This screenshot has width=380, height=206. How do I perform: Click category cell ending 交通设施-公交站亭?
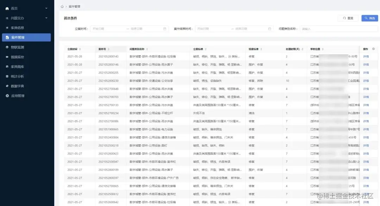[x=151, y=81]
